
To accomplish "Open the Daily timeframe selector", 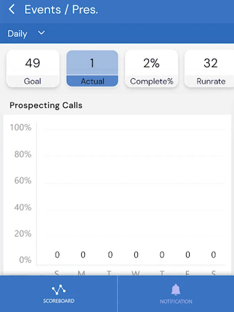I will coord(17,34).
